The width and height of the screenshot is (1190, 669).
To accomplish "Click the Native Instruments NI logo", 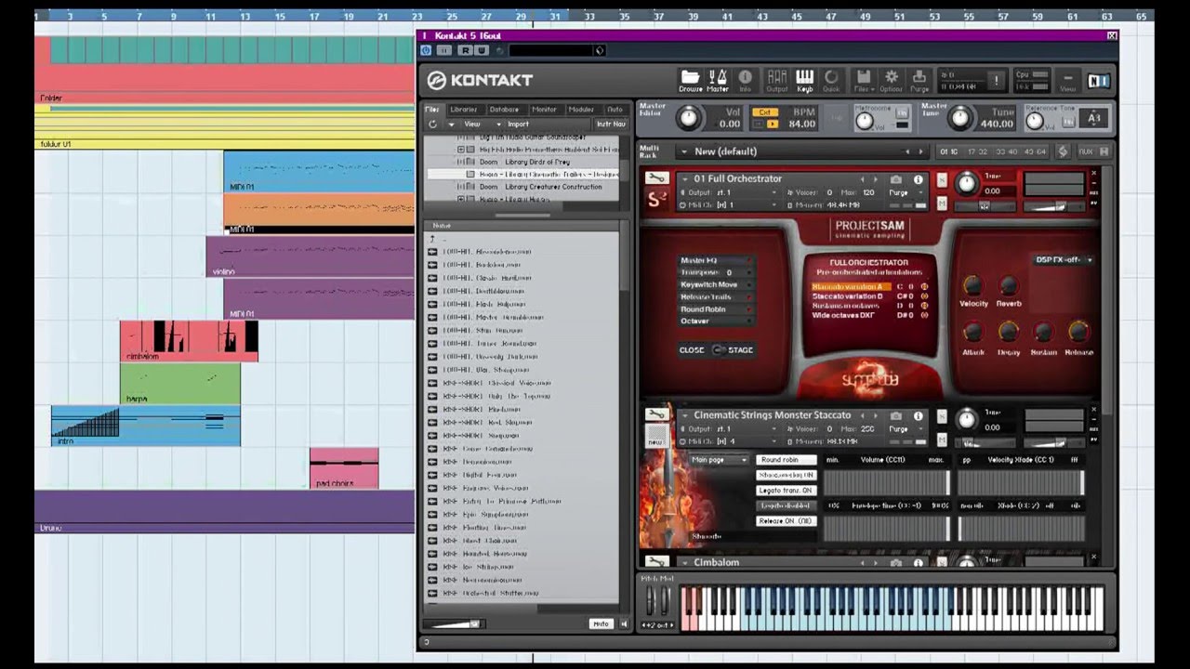I will [x=1098, y=81].
